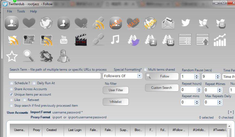235x137 pixels.
Task: Select the plain Twitter bird tweet icon
Action: pos(186,23)
